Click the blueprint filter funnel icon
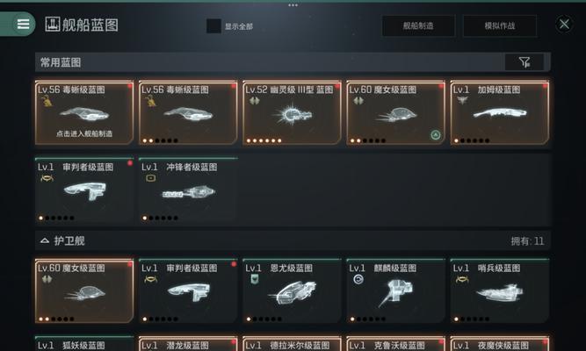This screenshot has width=586, height=351. [525, 62]
